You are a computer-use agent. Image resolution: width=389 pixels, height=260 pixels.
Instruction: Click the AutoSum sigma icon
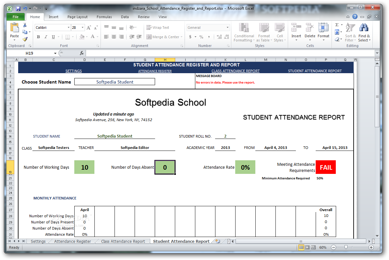(x=337, y=25)
